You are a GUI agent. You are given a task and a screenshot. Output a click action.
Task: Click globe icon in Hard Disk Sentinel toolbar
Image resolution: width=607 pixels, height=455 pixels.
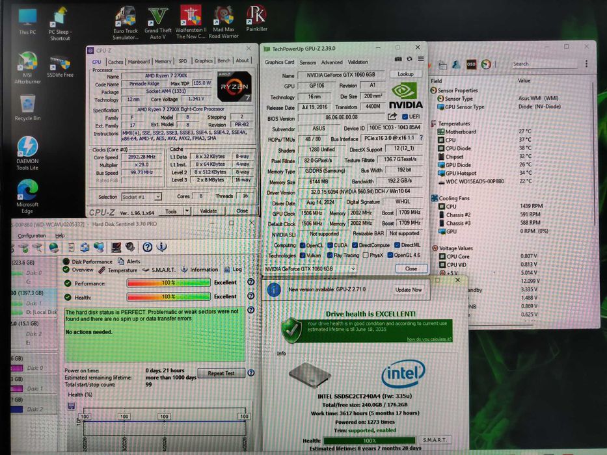54,247
